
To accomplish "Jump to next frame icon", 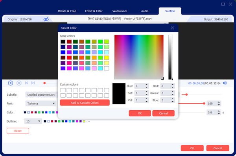I will point(33,83).
